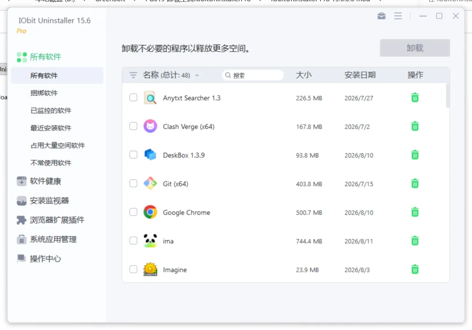Click the 403.8 MB size value
472x330 pixels.
[x=309, y=184]
